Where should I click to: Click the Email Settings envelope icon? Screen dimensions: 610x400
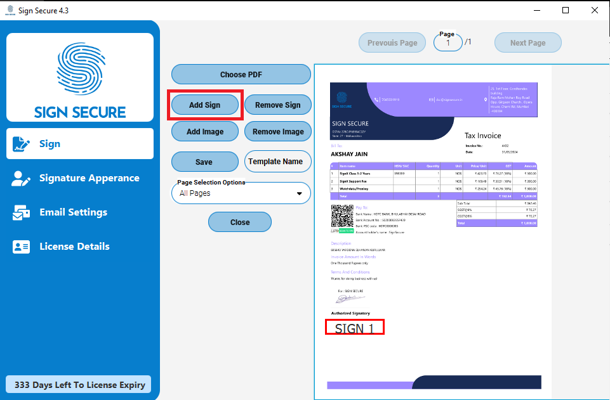pyautogui.click(x=21, y=212)
